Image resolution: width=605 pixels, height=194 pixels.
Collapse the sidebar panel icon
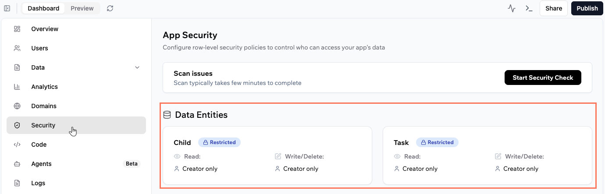point(7,8)
